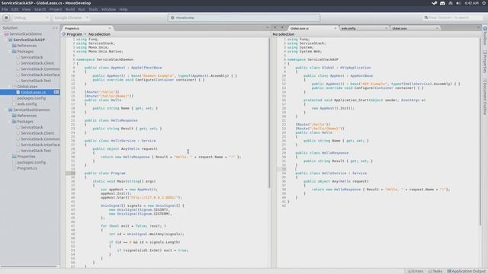Open the Project menu
This screenshot has height=274, width=488.
56,9
